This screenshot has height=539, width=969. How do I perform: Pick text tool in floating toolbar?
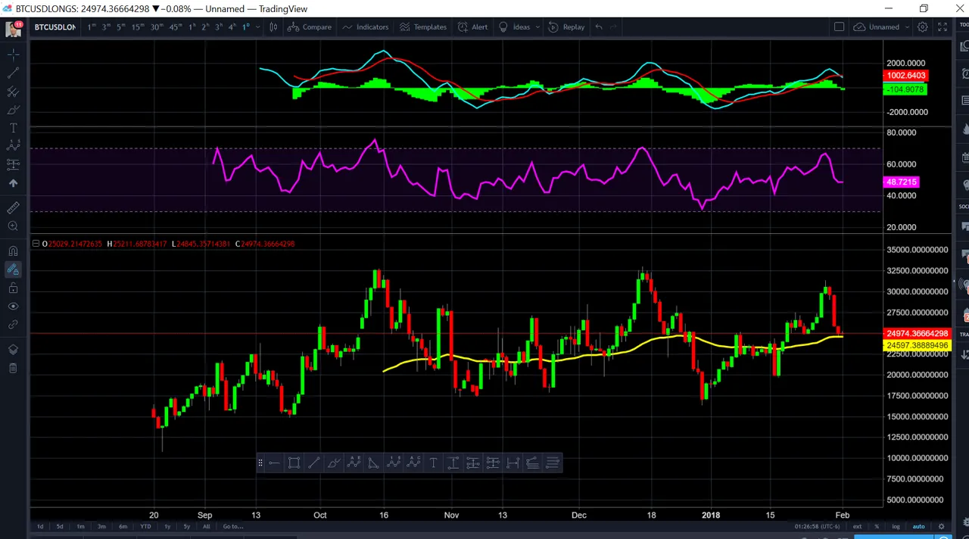[x=433, y=463]
